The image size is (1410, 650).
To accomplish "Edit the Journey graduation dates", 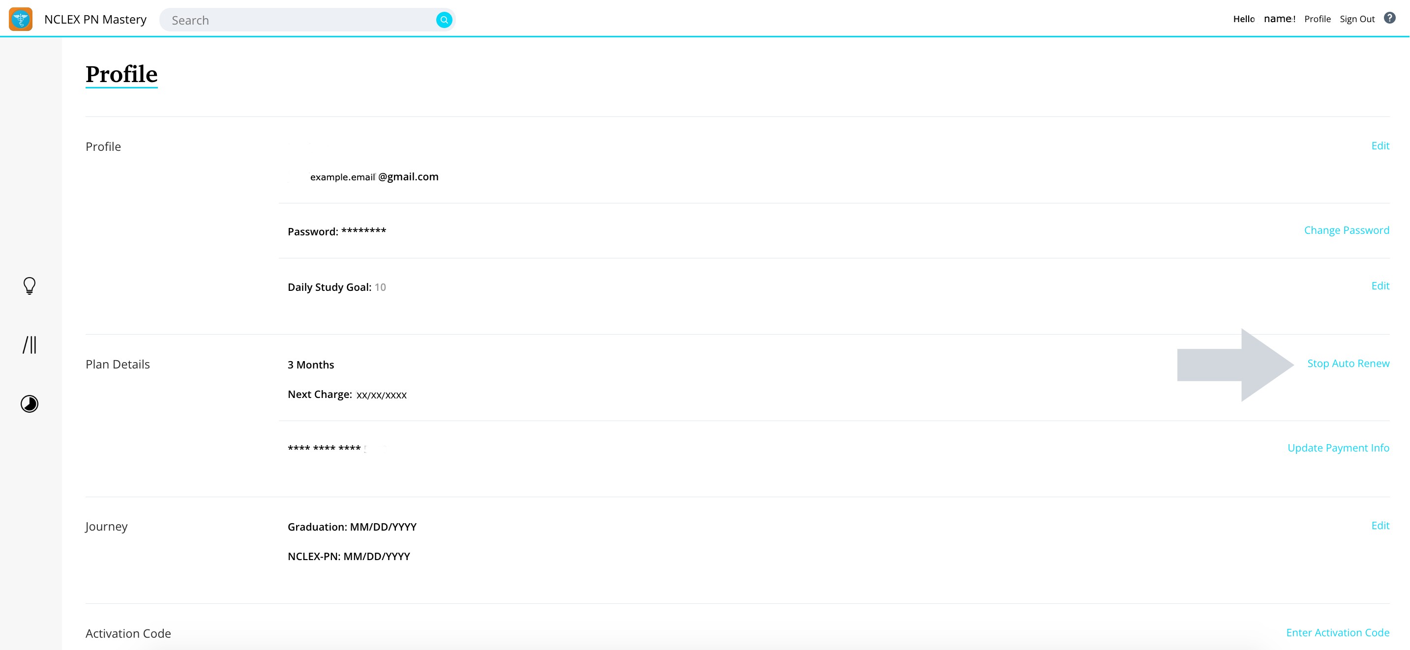I will [1380, 525].
